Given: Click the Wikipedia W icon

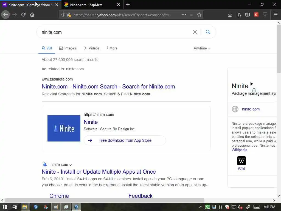Looking at the screenshot, I should point(241,160).
